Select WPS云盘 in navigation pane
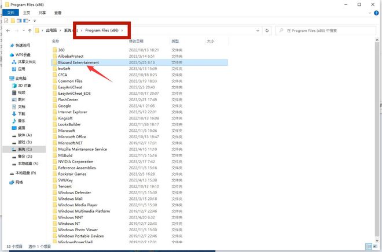This screenshot has width=382, height=252. click(x=24, y=55)
